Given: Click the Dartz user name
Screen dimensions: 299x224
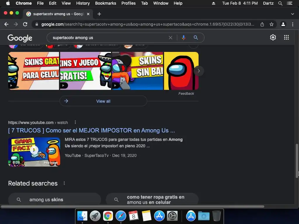Looking at the screenshot, I should tap(268, 3).
